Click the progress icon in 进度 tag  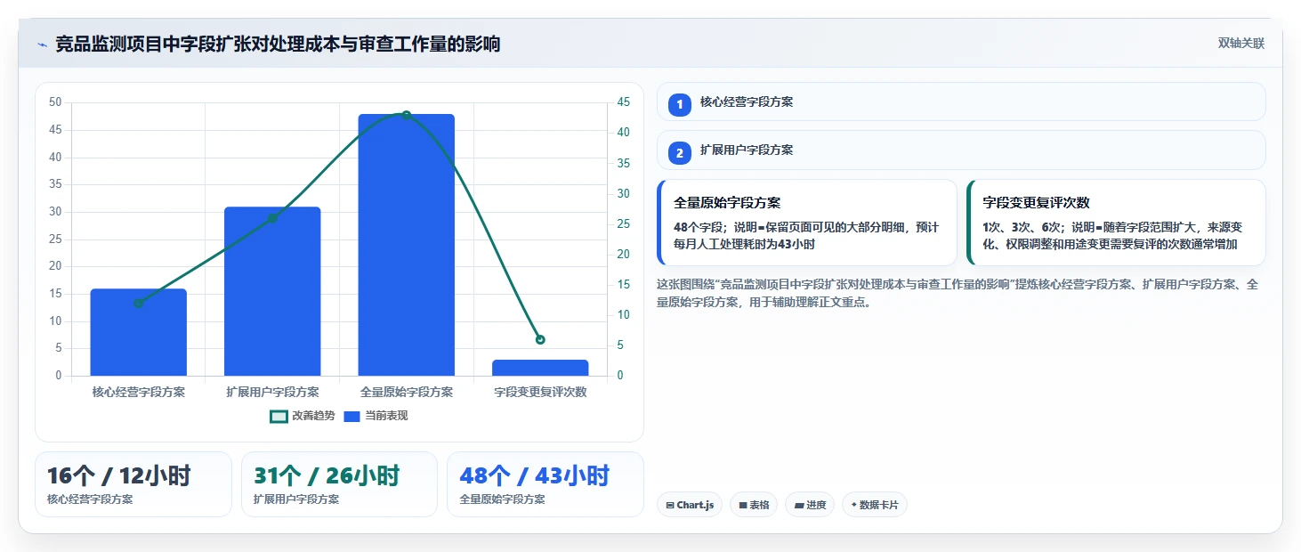pyautogui.click(x=799, y=505)
